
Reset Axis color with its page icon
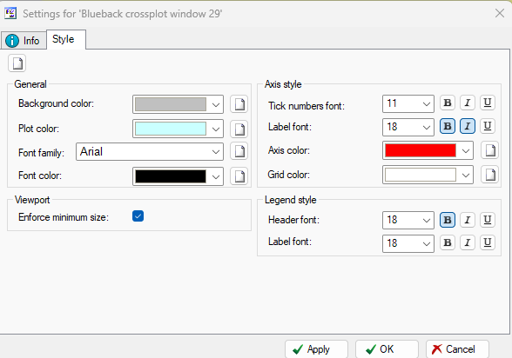489,150
